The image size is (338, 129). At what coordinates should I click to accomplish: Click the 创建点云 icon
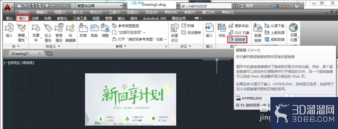point(175,28)
